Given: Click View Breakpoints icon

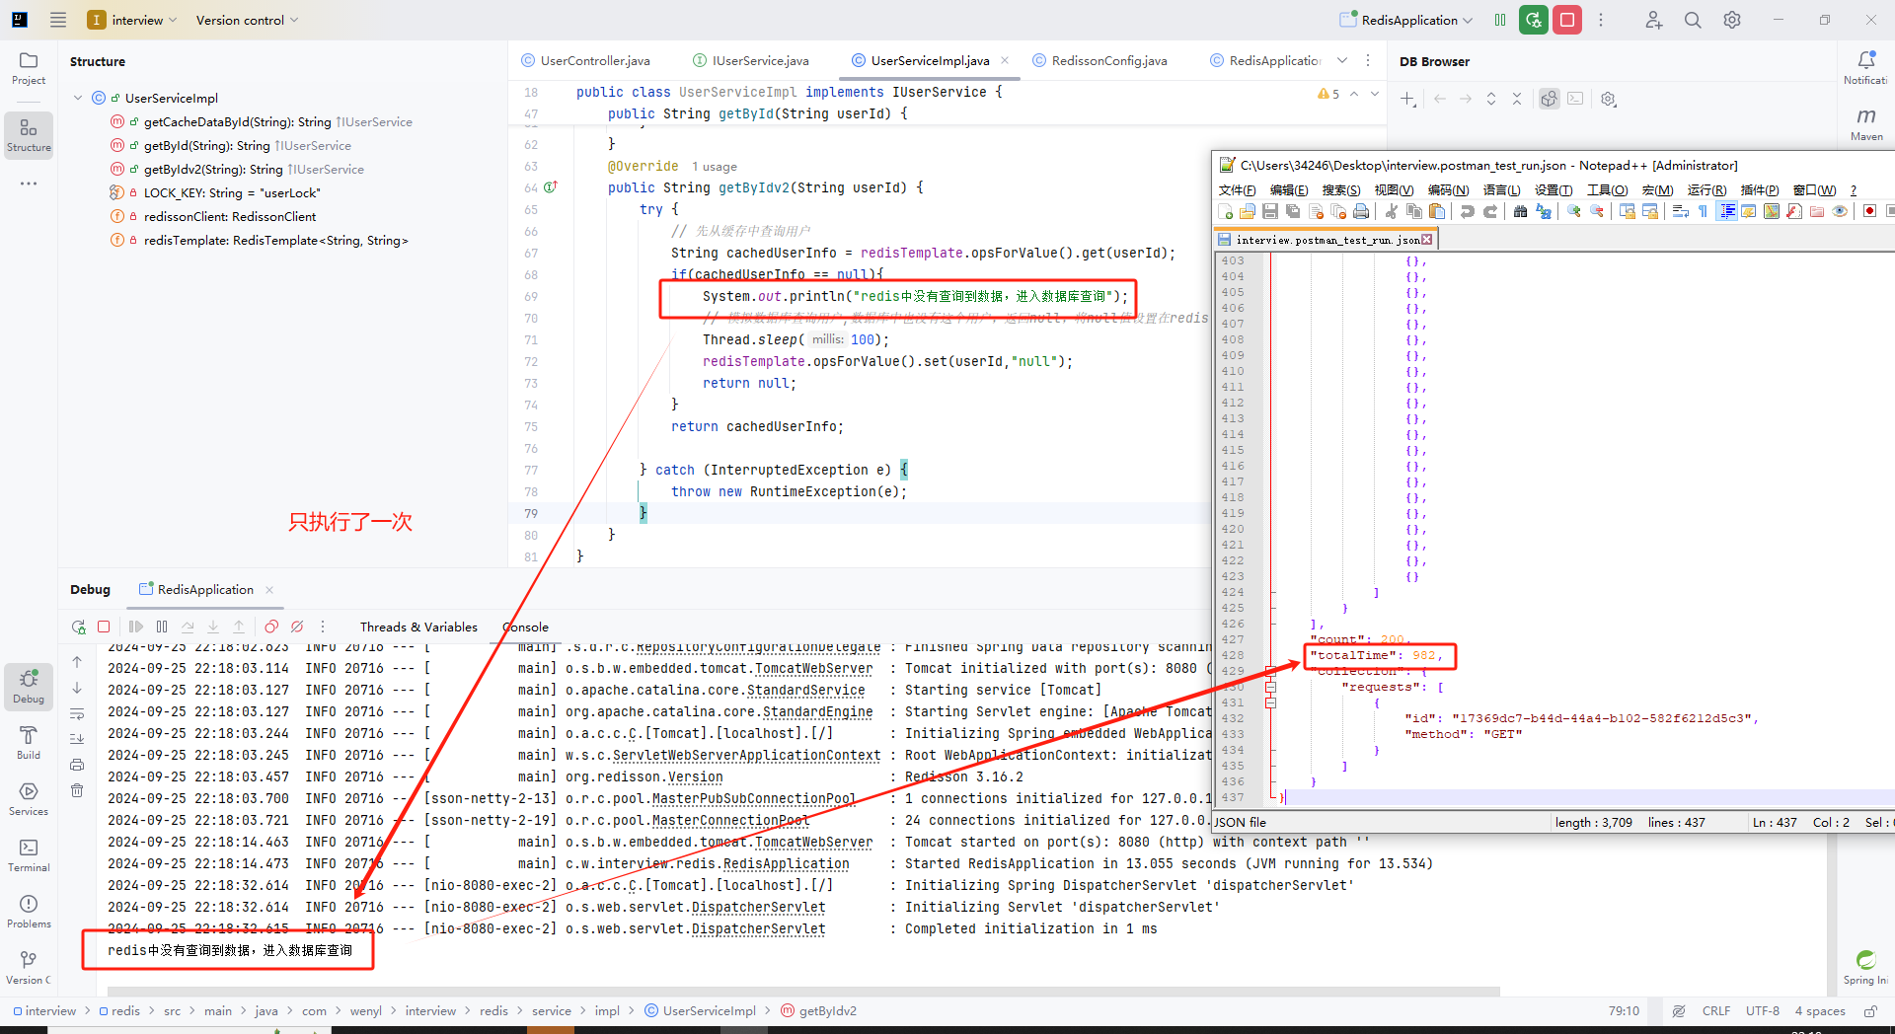Looking at the screenshot, I should 271,627.
